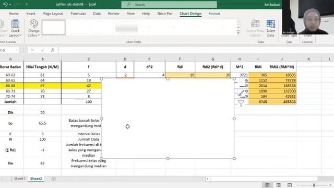334x188 pixels.
Task: Add a new sheet with plus icon
Action: (x=54, y=179)
